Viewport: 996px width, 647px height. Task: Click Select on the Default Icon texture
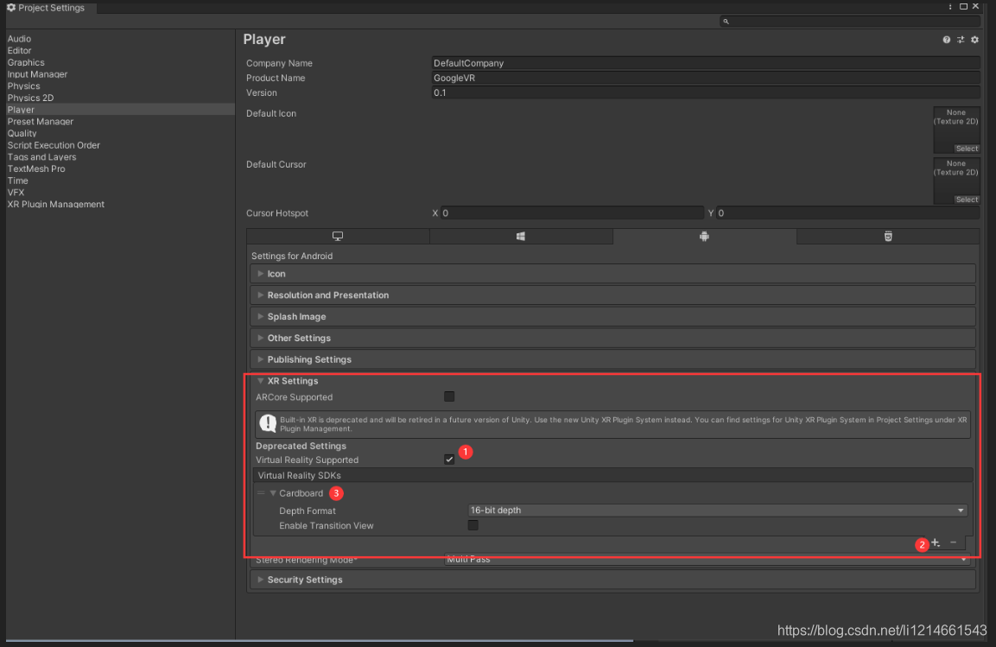coord(967,148)
